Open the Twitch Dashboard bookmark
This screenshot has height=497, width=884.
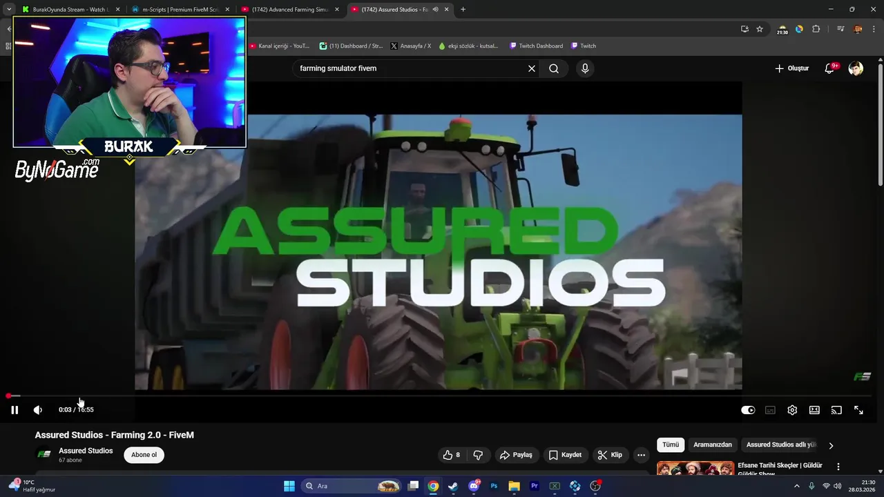point(536,46)
